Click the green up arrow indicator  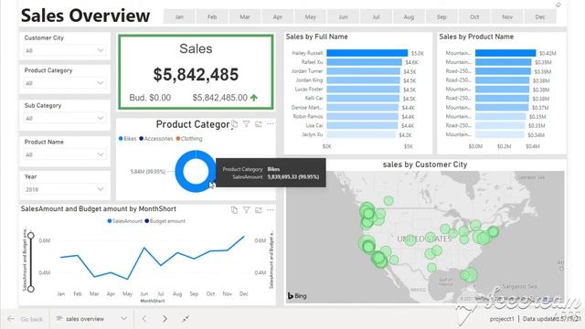[254, 98]
